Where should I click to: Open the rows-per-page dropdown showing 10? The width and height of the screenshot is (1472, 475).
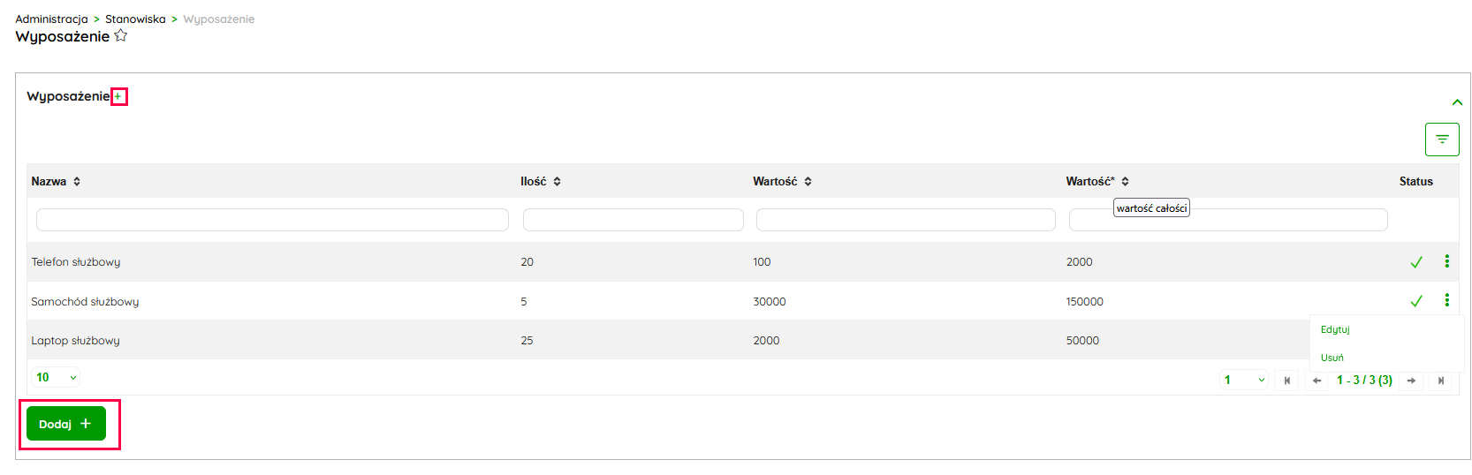(56, 378)
